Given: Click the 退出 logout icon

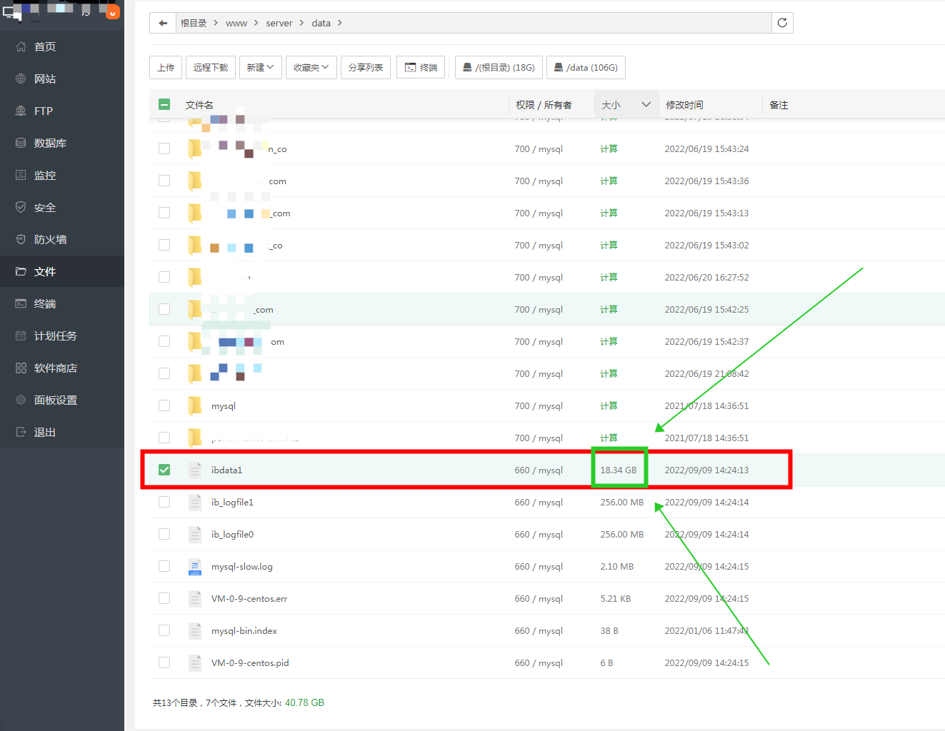Looking at the screenshot, I should (x=21, y=432).
